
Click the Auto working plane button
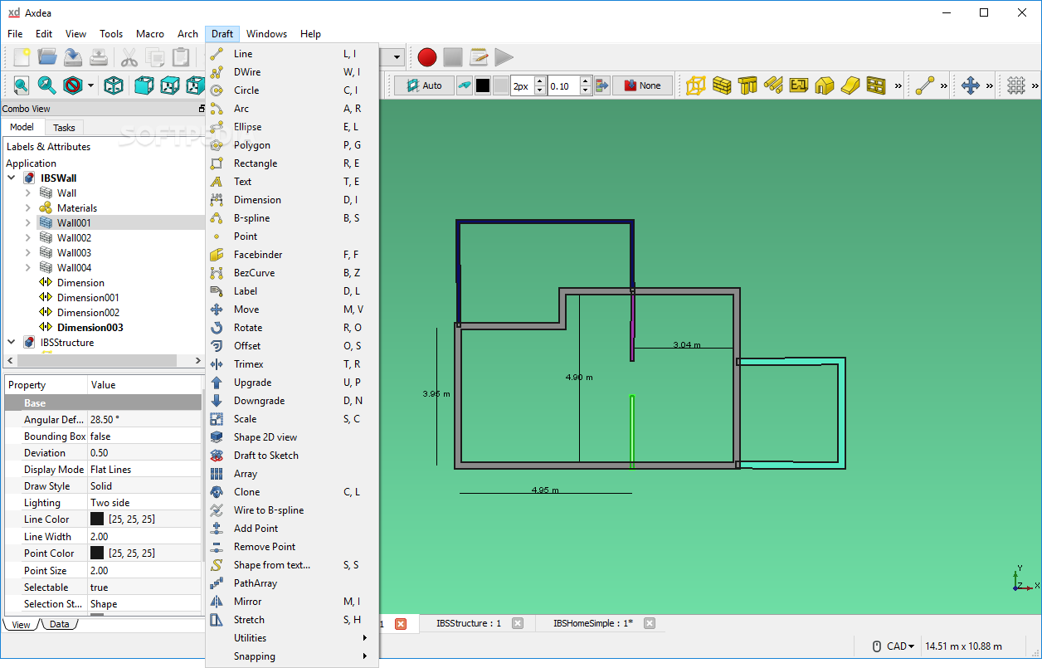tap(424, 85)
